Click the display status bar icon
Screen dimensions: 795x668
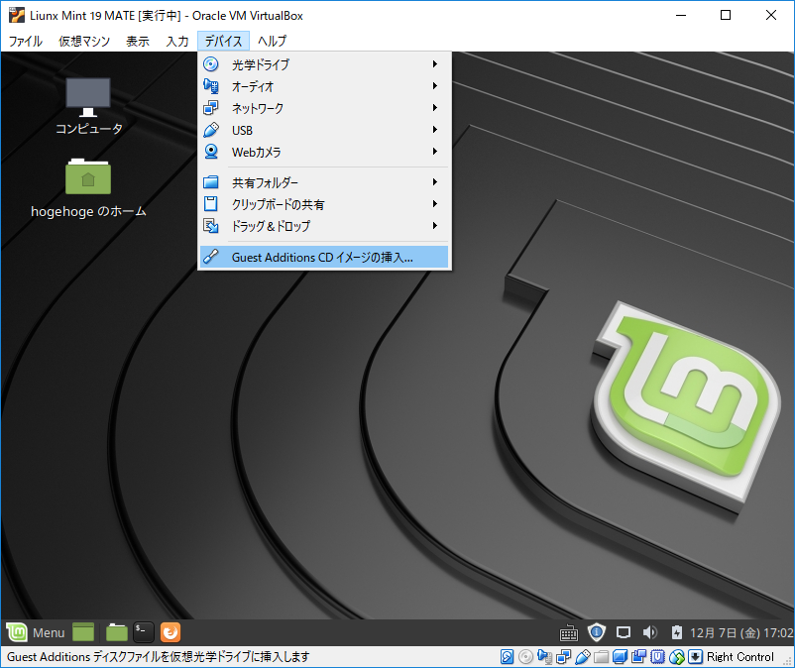click(x=621, y=657)
